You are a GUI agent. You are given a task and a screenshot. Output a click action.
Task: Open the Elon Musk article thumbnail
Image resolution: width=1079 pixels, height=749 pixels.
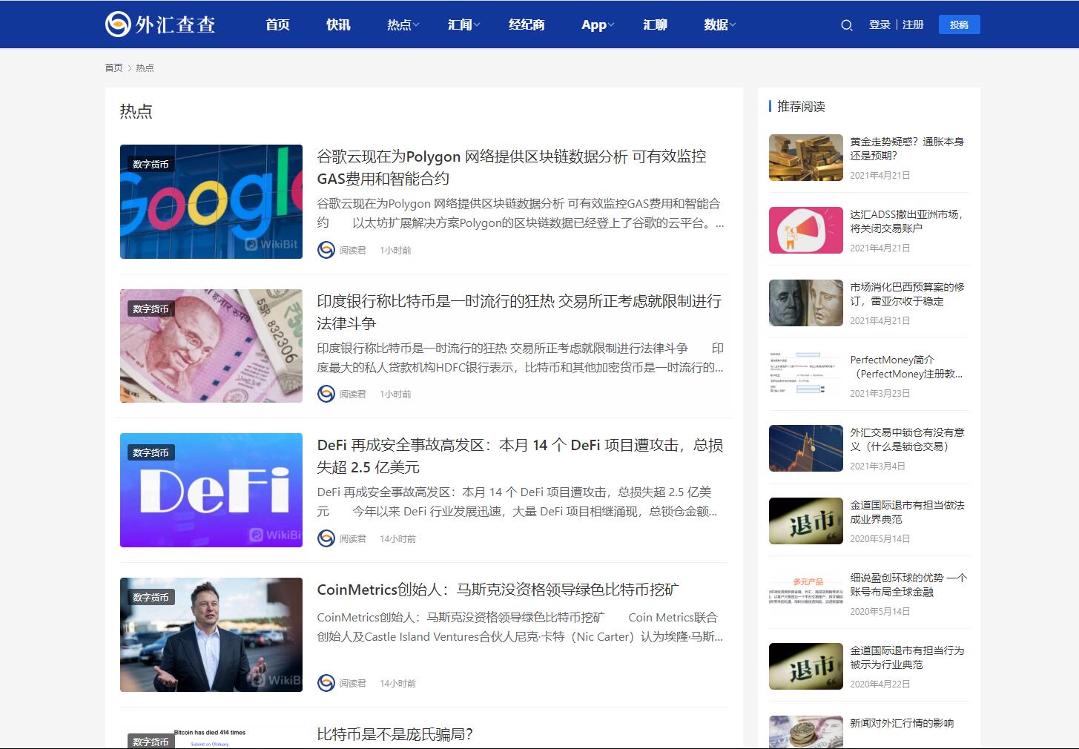click(x=211, y=634)
